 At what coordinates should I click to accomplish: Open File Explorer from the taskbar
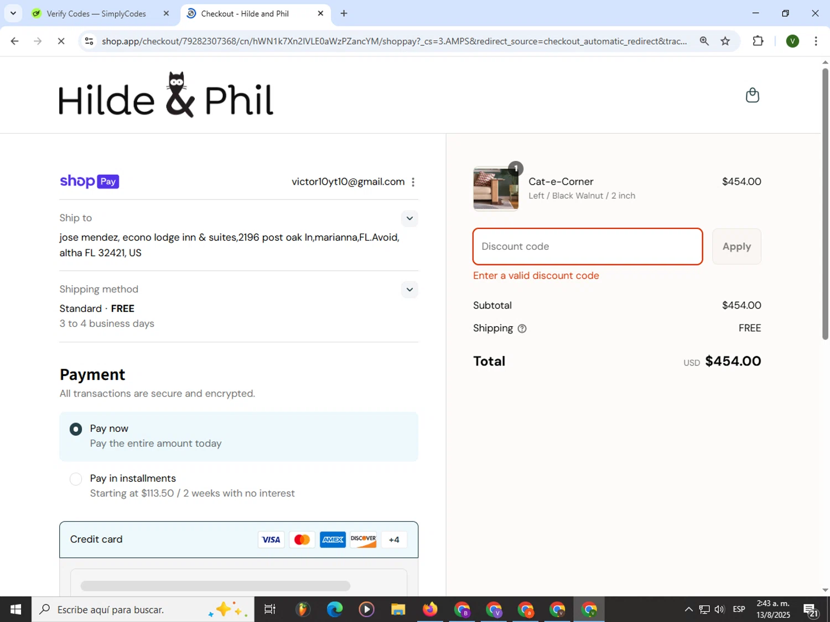[x=398, y=609]
